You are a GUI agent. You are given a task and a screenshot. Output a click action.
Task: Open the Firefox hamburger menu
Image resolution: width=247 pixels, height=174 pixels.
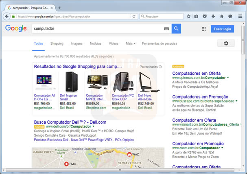coord(239,17)
